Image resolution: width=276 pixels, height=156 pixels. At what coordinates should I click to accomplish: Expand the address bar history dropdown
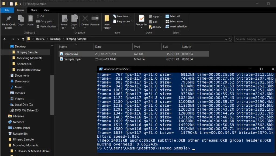pos(226,39)
